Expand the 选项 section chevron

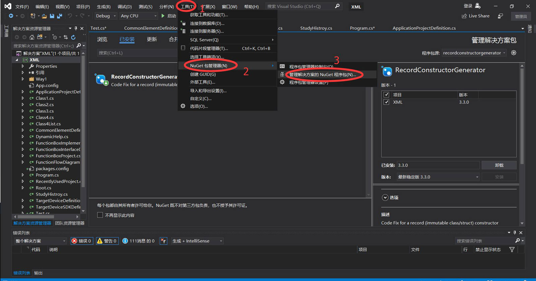click(385, 197)
